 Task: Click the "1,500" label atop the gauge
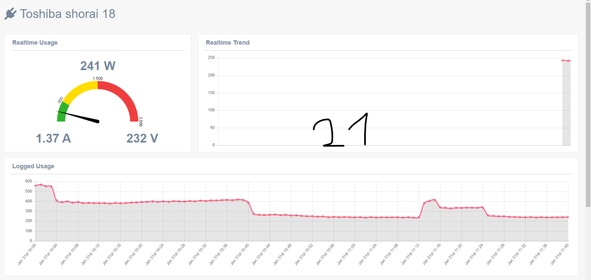click(98, 79)
